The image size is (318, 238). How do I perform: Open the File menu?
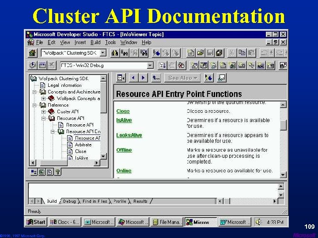40,42
